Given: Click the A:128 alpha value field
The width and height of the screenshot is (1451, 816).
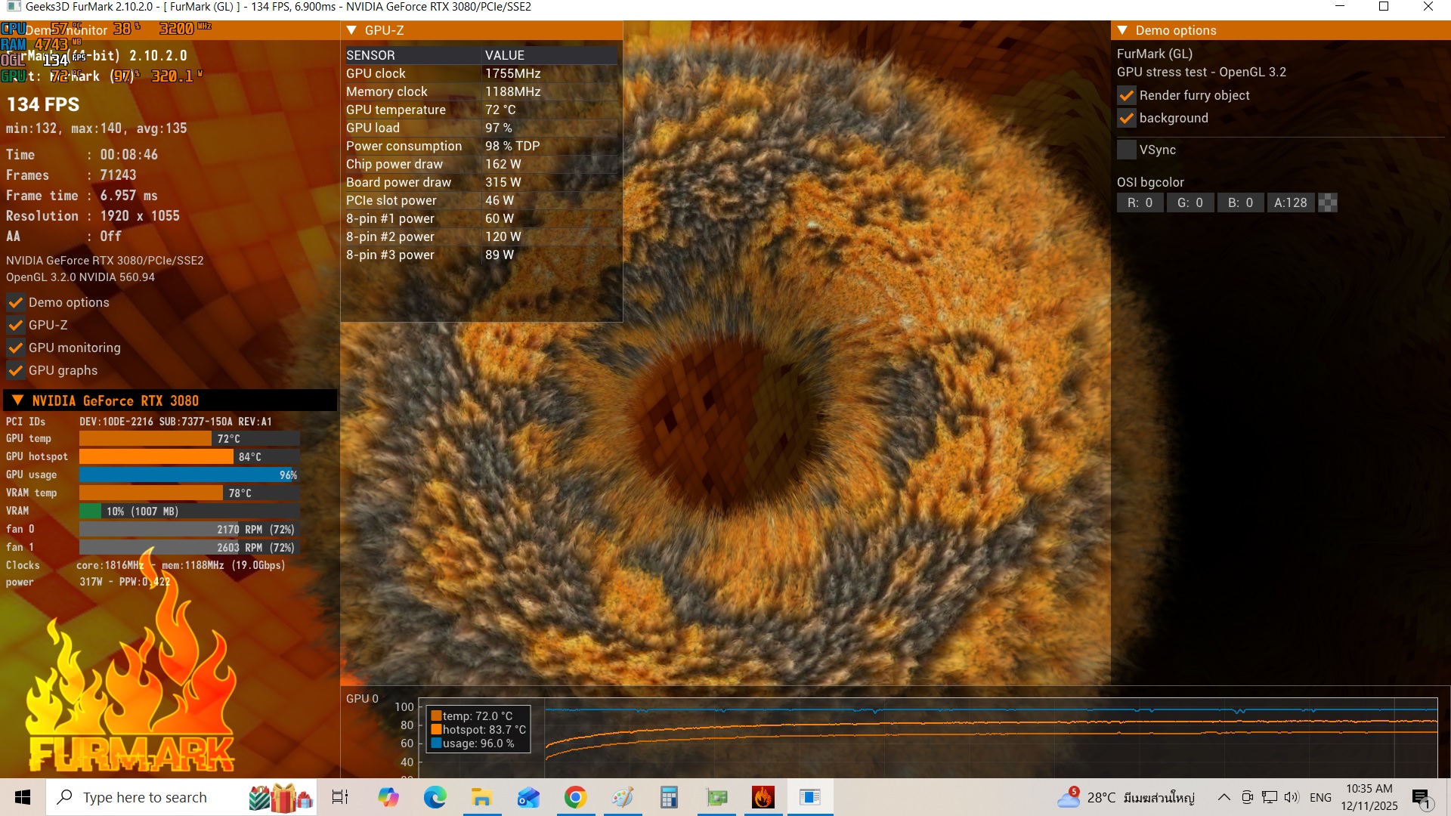Looking at the screenshot, I should coord(1290,202).
